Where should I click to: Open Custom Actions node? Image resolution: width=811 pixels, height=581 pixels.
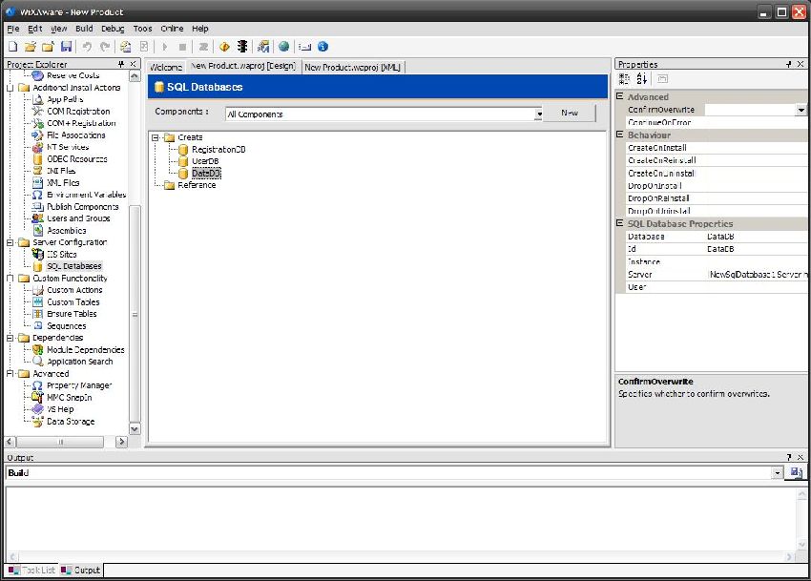tap(74, 290)
